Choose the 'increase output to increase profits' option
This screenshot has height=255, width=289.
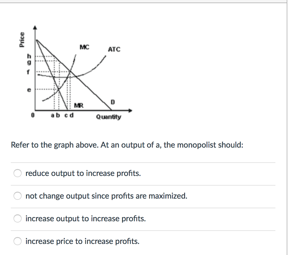[x=18, y=218]
